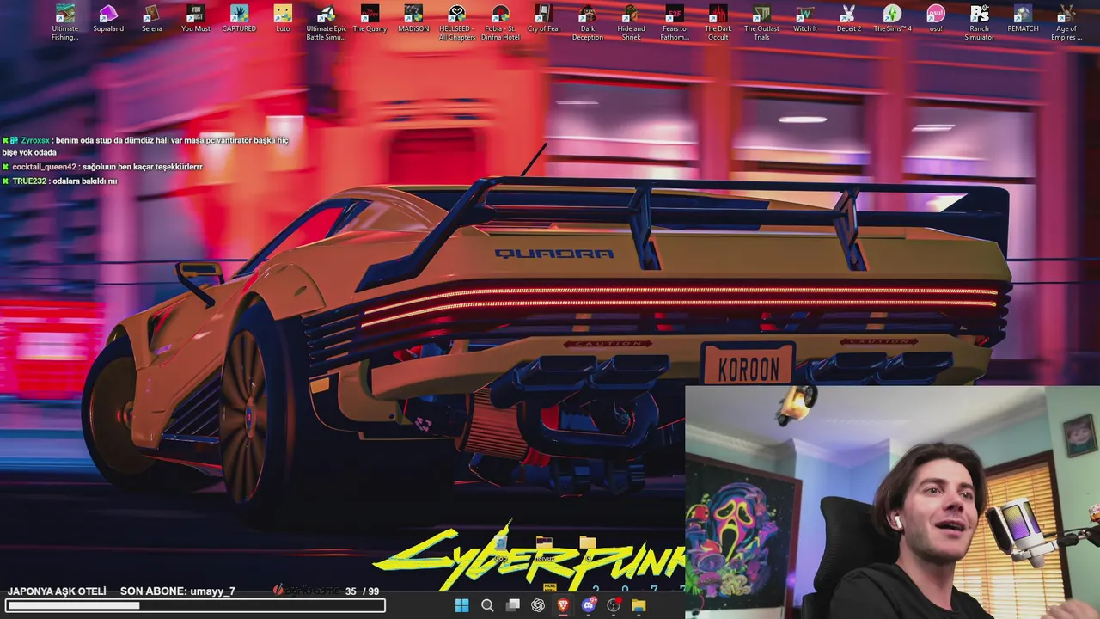
Task: Open the Age of Empires shortcut
Action: coord(1066,22)
